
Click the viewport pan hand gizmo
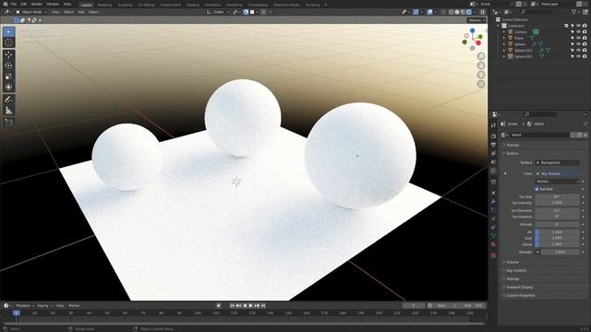tap(481, 65)
